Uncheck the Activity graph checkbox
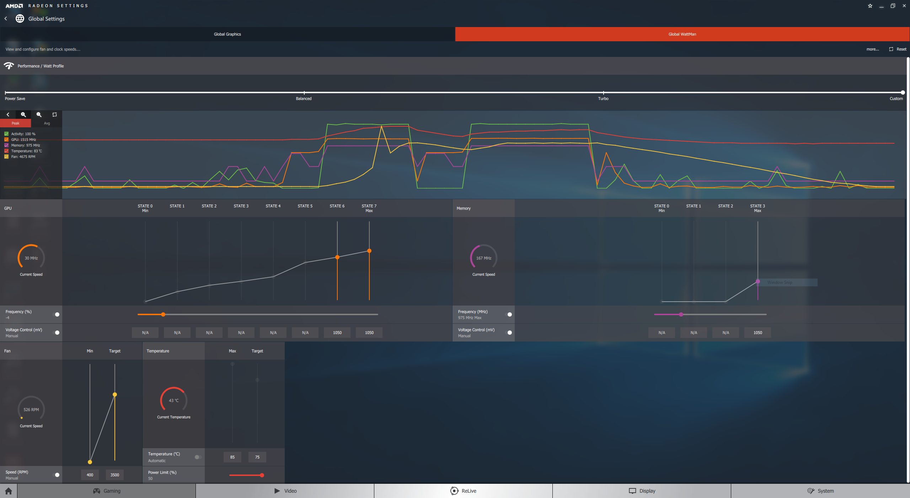This screenshot has width=910, height=498. click(x=6, y=134)
